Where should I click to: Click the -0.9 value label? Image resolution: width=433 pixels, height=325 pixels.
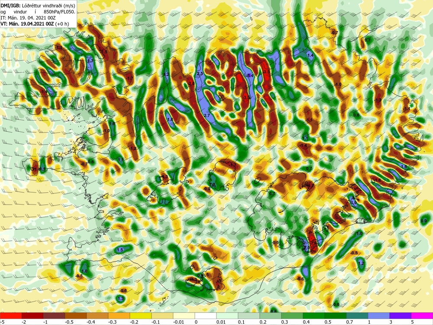click(x=207, y=189)
